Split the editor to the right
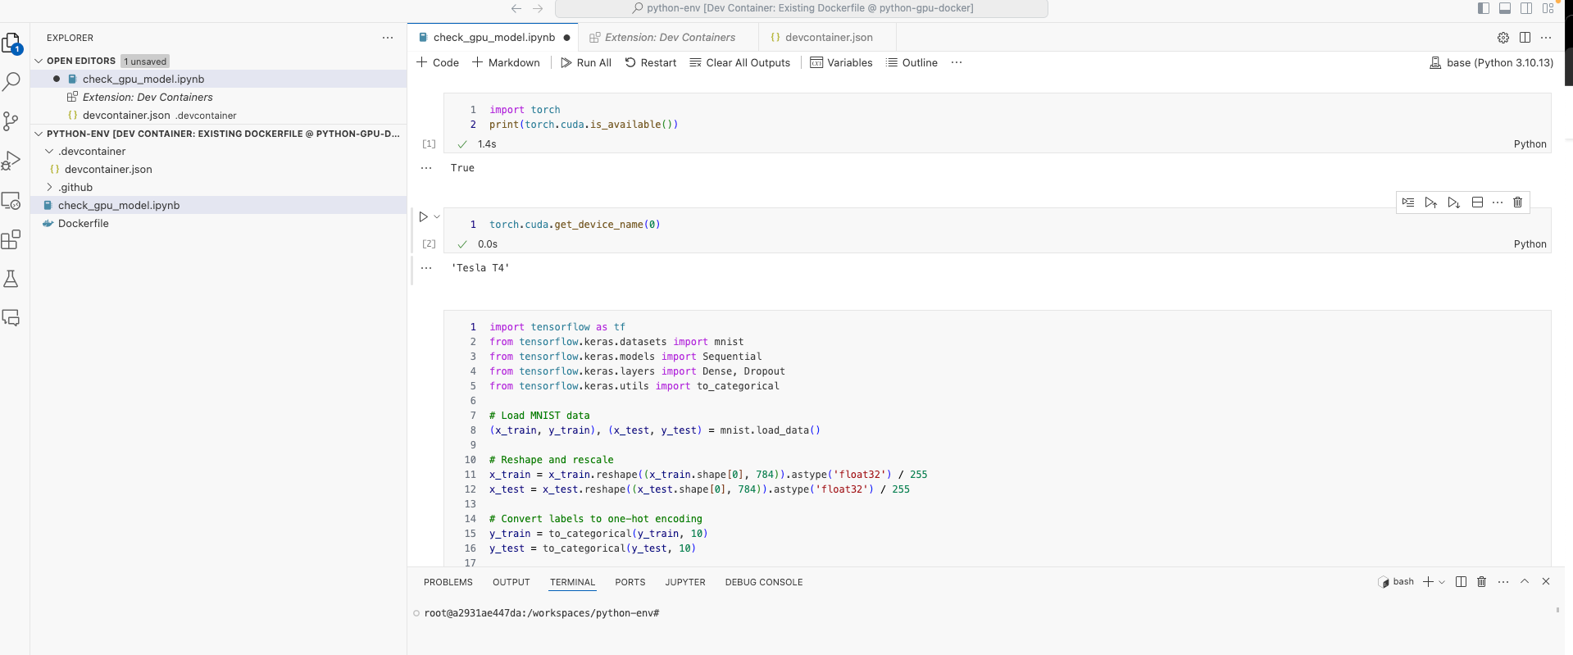This screenshot has width=1573, height=655. point(1525,38)
